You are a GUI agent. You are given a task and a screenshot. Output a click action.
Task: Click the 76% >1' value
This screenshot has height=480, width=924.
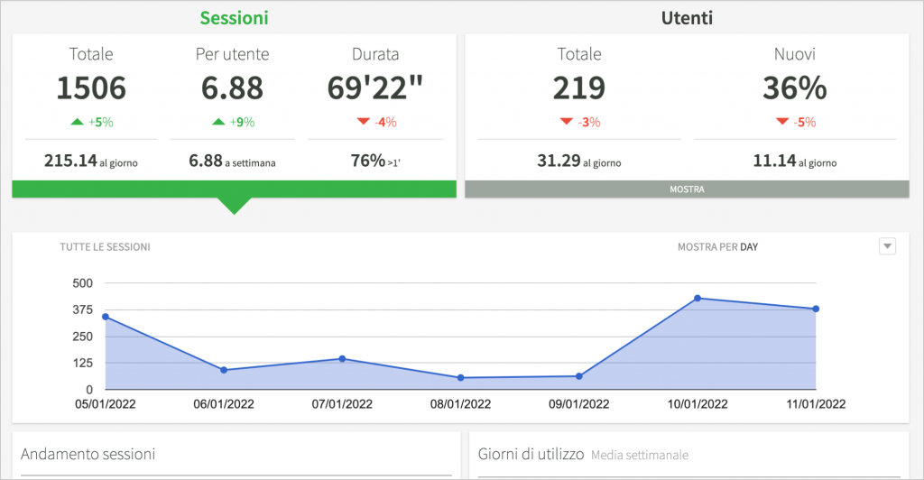pyautogui.click(x=375, y=161)
